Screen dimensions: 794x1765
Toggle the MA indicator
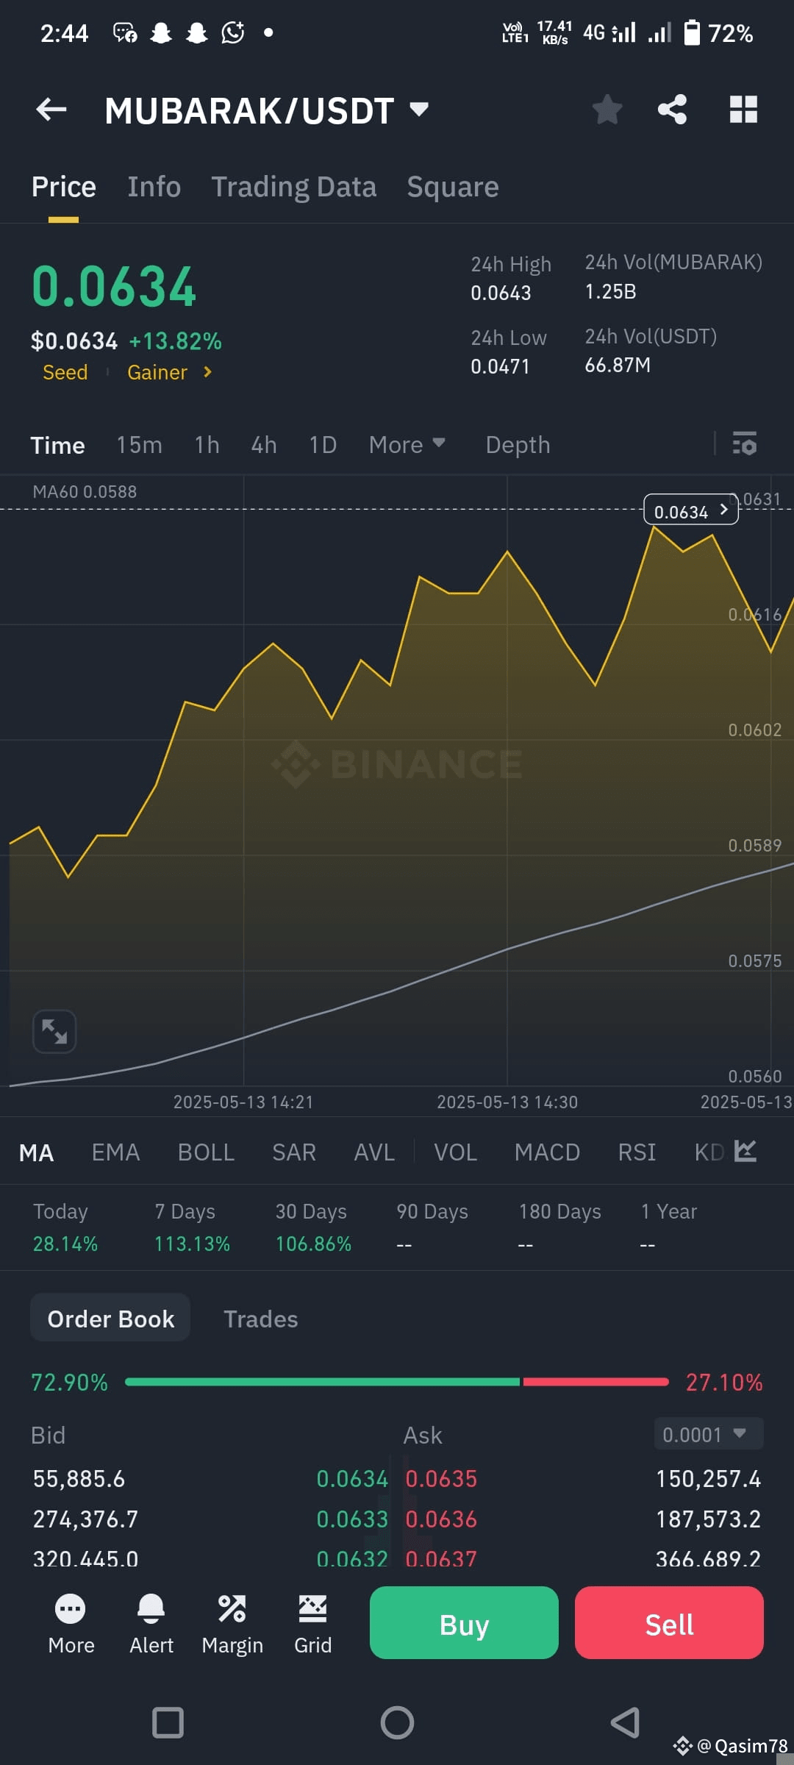point(36,1152)
